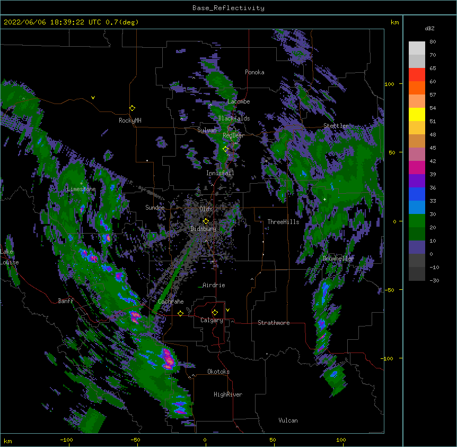Select the Olds town label
The image size is (457, 447).
point(206,209)
